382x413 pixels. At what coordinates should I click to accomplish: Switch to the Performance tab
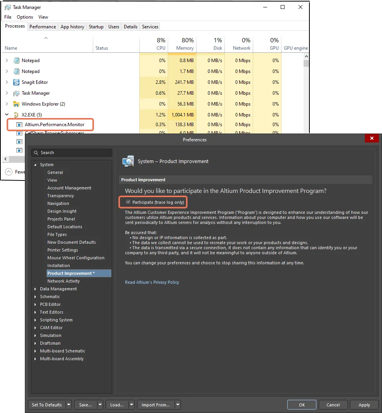tap(43, 27)
